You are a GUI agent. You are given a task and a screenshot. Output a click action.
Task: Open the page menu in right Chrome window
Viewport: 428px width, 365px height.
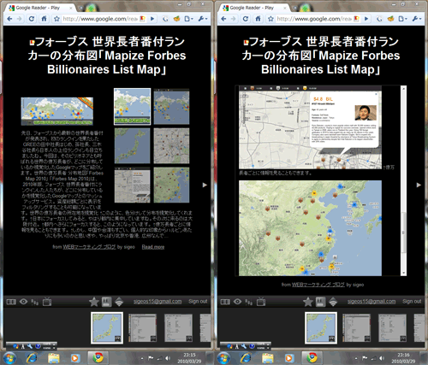pos(402,19)
